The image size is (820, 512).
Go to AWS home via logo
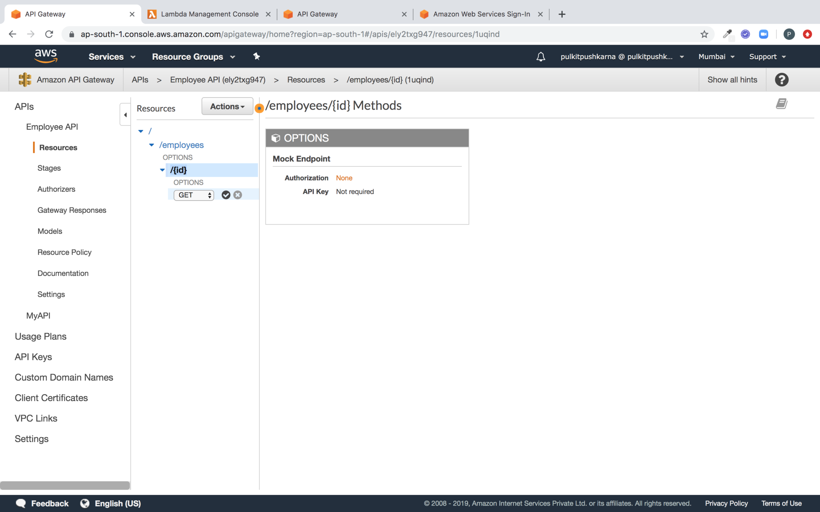[46, 56]
